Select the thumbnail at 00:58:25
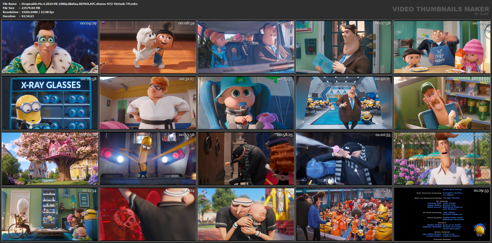This screenshot has height=243, width=492. tap(246, 159)
